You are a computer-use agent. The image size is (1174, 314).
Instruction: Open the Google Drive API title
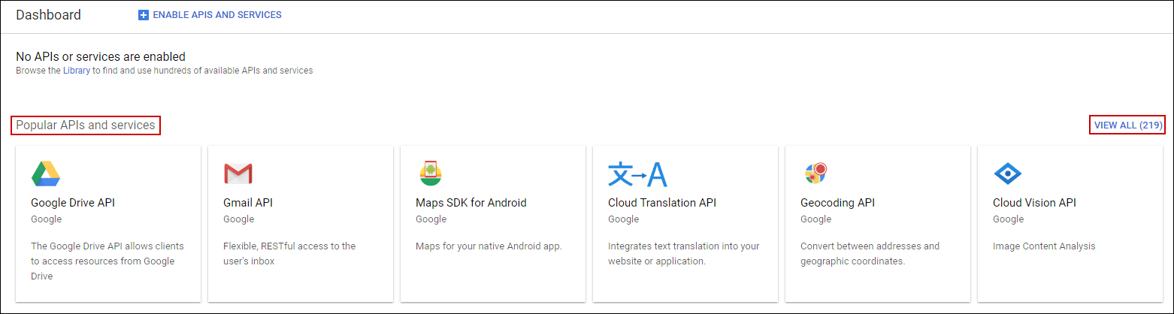(x=73, y=203)
